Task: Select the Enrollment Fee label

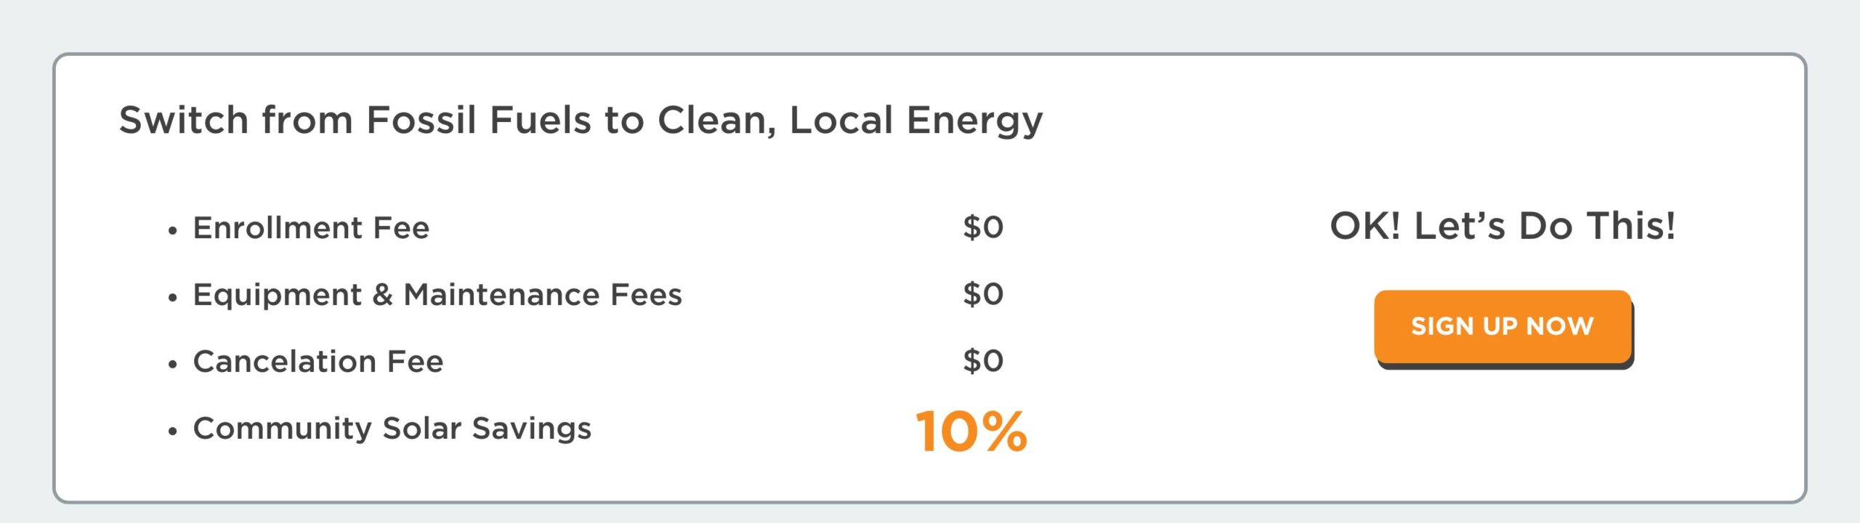Action: pyautogui.click(x=311, y=228)
